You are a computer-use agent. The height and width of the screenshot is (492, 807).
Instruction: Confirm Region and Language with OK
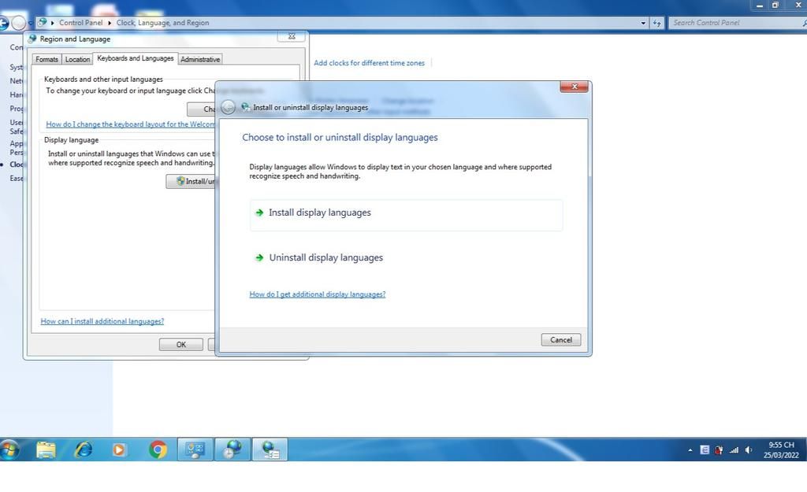pyautogui.click(x=181, y=345)
